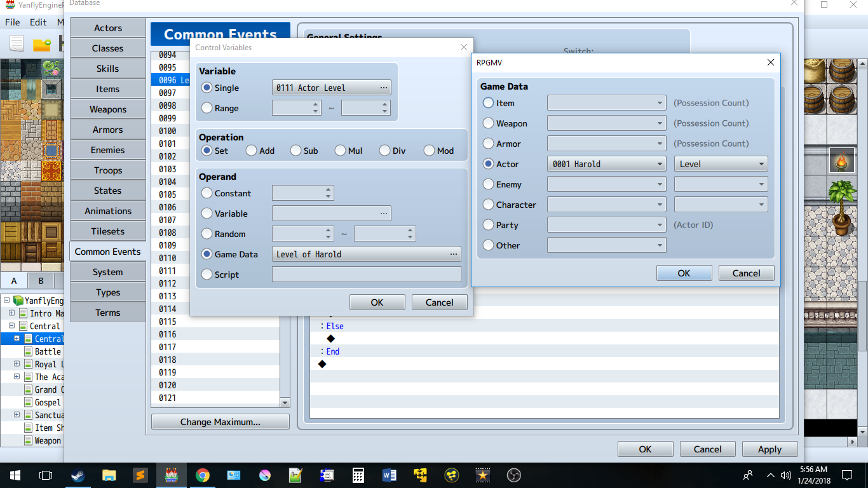Click the star icon on the taskbar

click(482, 475)
